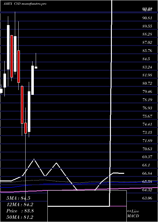
Task: Click the blue moving average line
Action: 79,184
